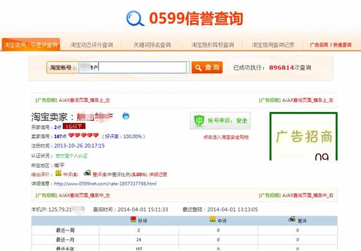Click the registration time 2013-10-26 20:17:15
Screen dimensions: 361x251
coord(79,146)
